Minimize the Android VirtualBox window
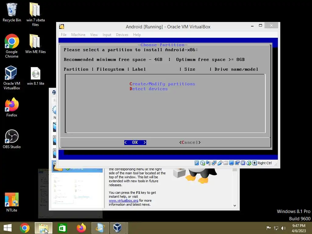Image resolution: width=312 pixels, height=234 pixels. coord(252,26)
